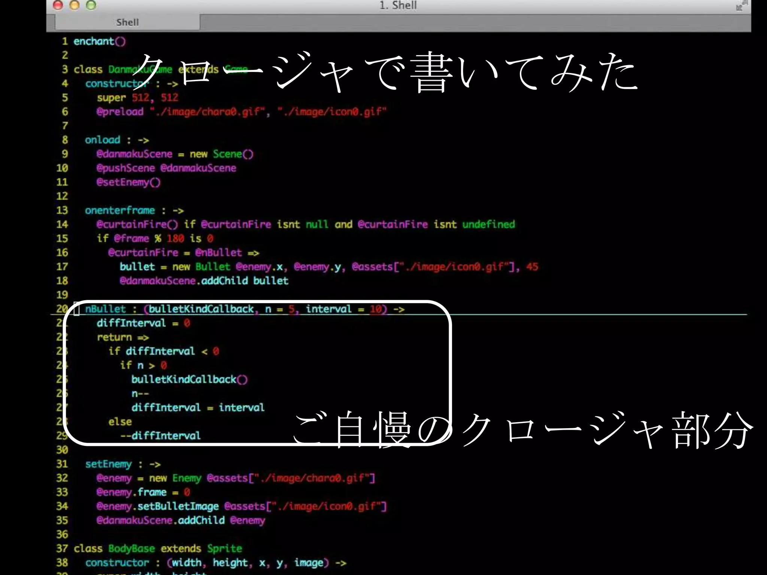The image size is (767, 575).
Task: Click the red close window button
Action: [58, 5]
